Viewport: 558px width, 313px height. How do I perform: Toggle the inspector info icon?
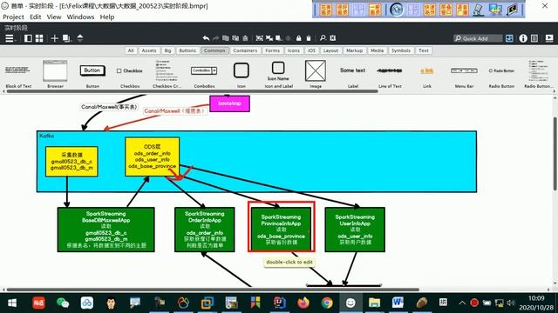pyautogui.click(x=523, y=38)
